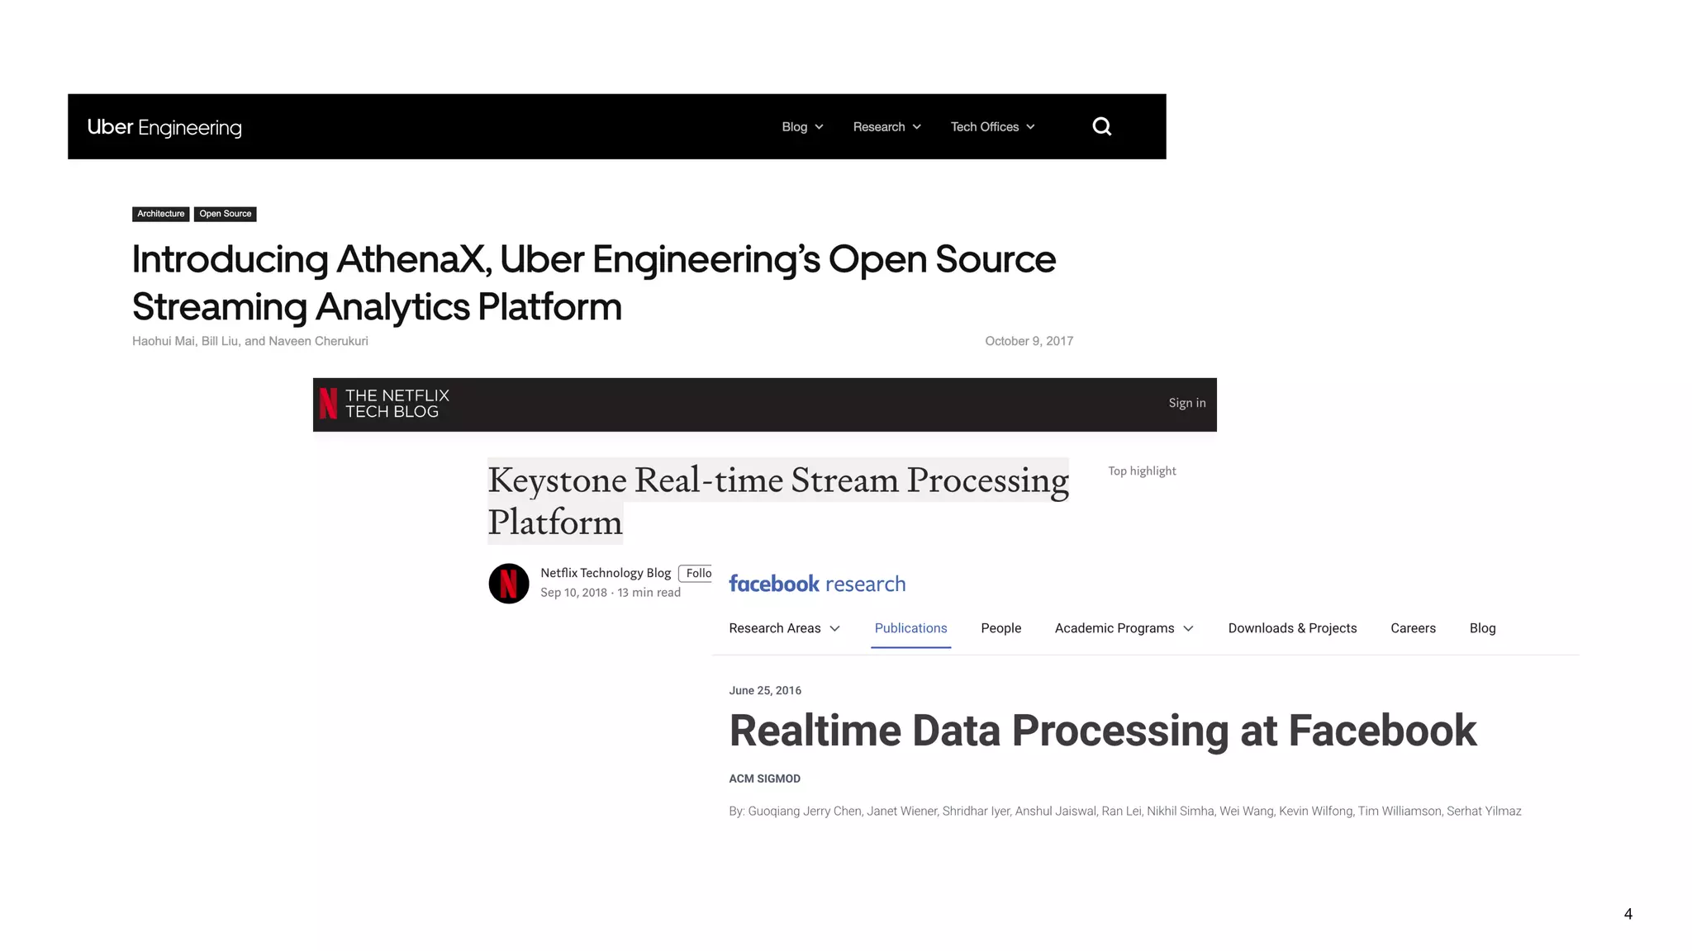Click the date October 9, 2017
The width and height of the screenshot is (1692, 951).
(1029, 341)
